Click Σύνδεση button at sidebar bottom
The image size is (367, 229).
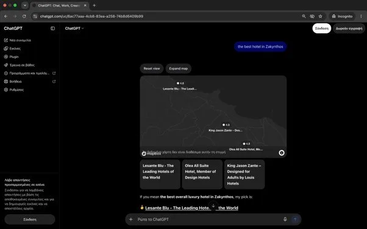pos(30,219)
